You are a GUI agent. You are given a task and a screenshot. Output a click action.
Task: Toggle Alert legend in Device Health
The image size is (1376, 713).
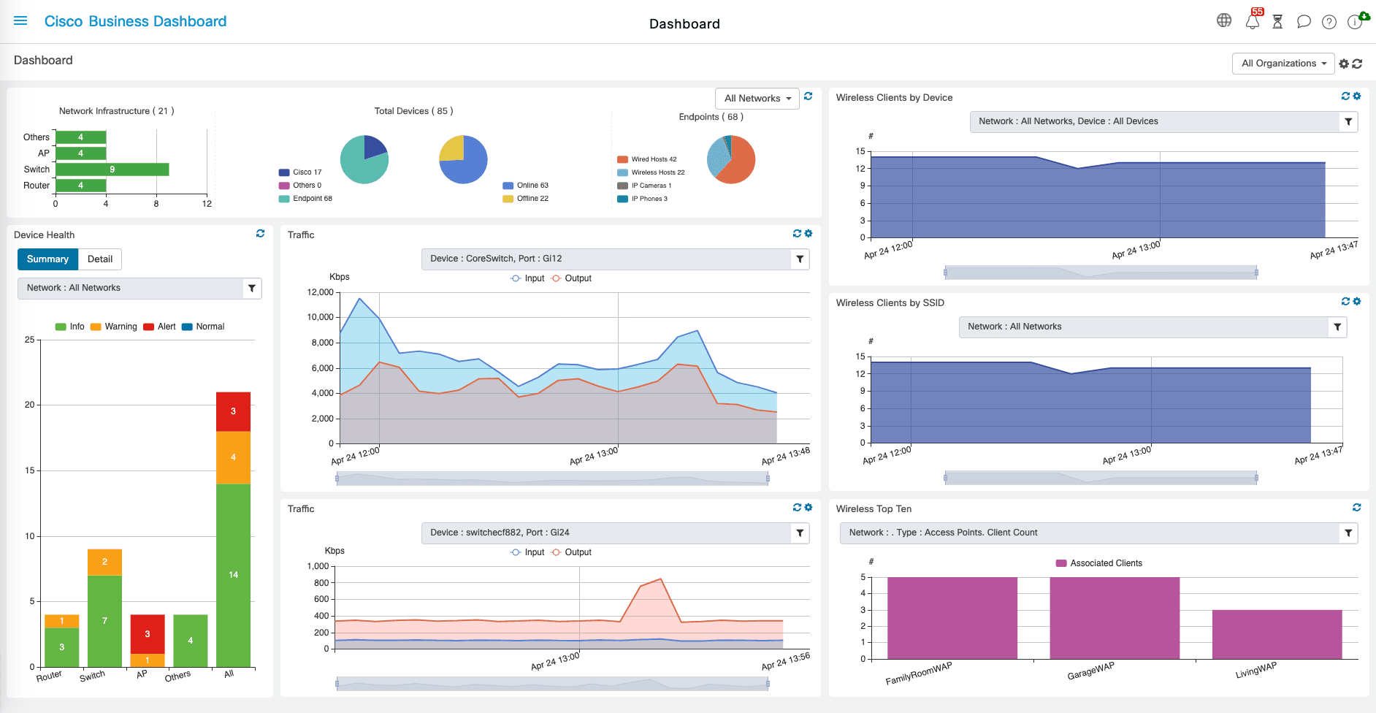[x=159, y=327]
